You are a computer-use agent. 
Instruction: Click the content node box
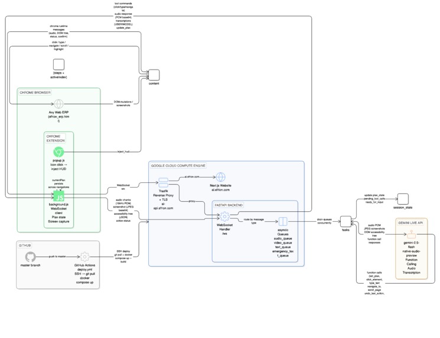click(x=154, y=75)
